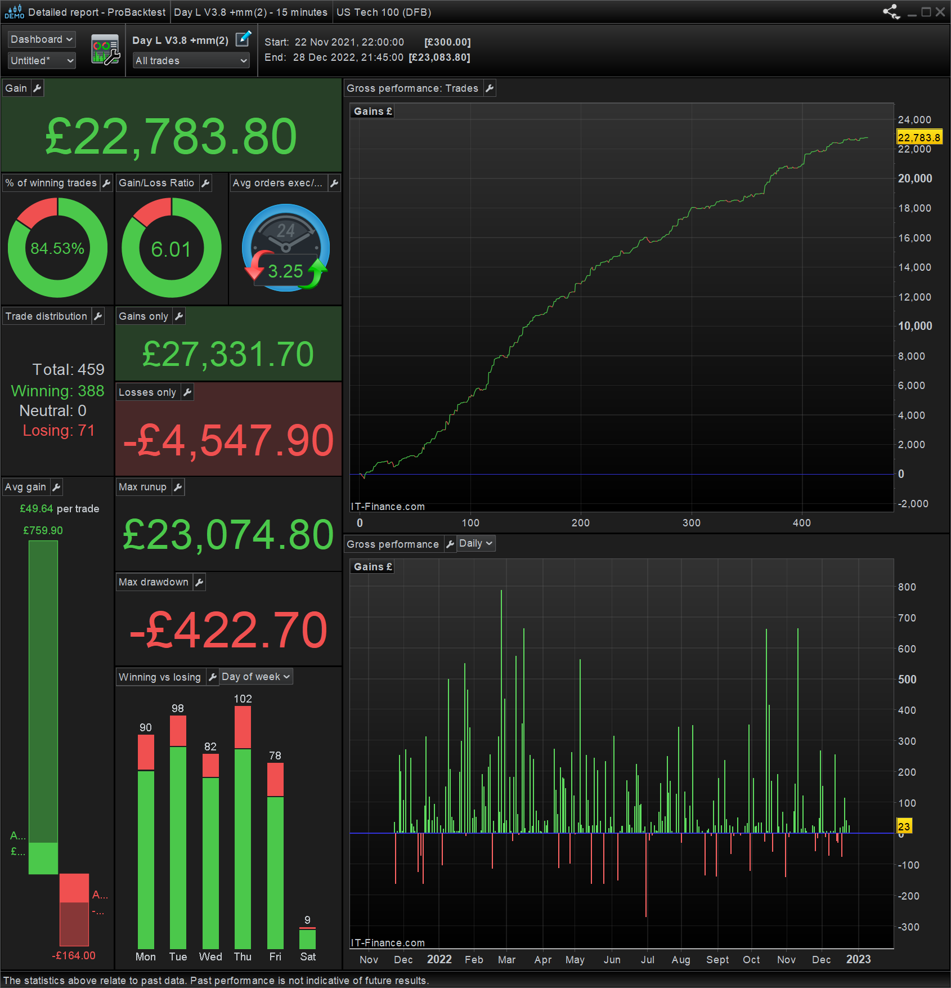
Task: Click the Winning: 388 text
Action: click(57, 391)
